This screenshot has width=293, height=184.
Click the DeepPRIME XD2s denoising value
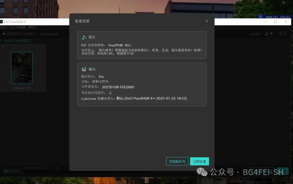coord(120,45)
